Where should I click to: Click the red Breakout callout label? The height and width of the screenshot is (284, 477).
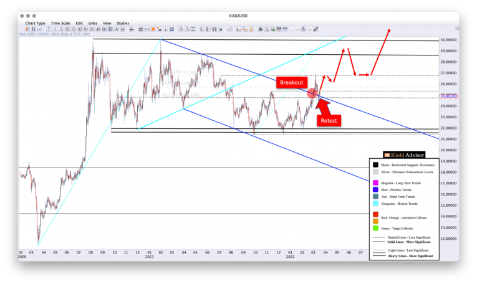(291, 82)
